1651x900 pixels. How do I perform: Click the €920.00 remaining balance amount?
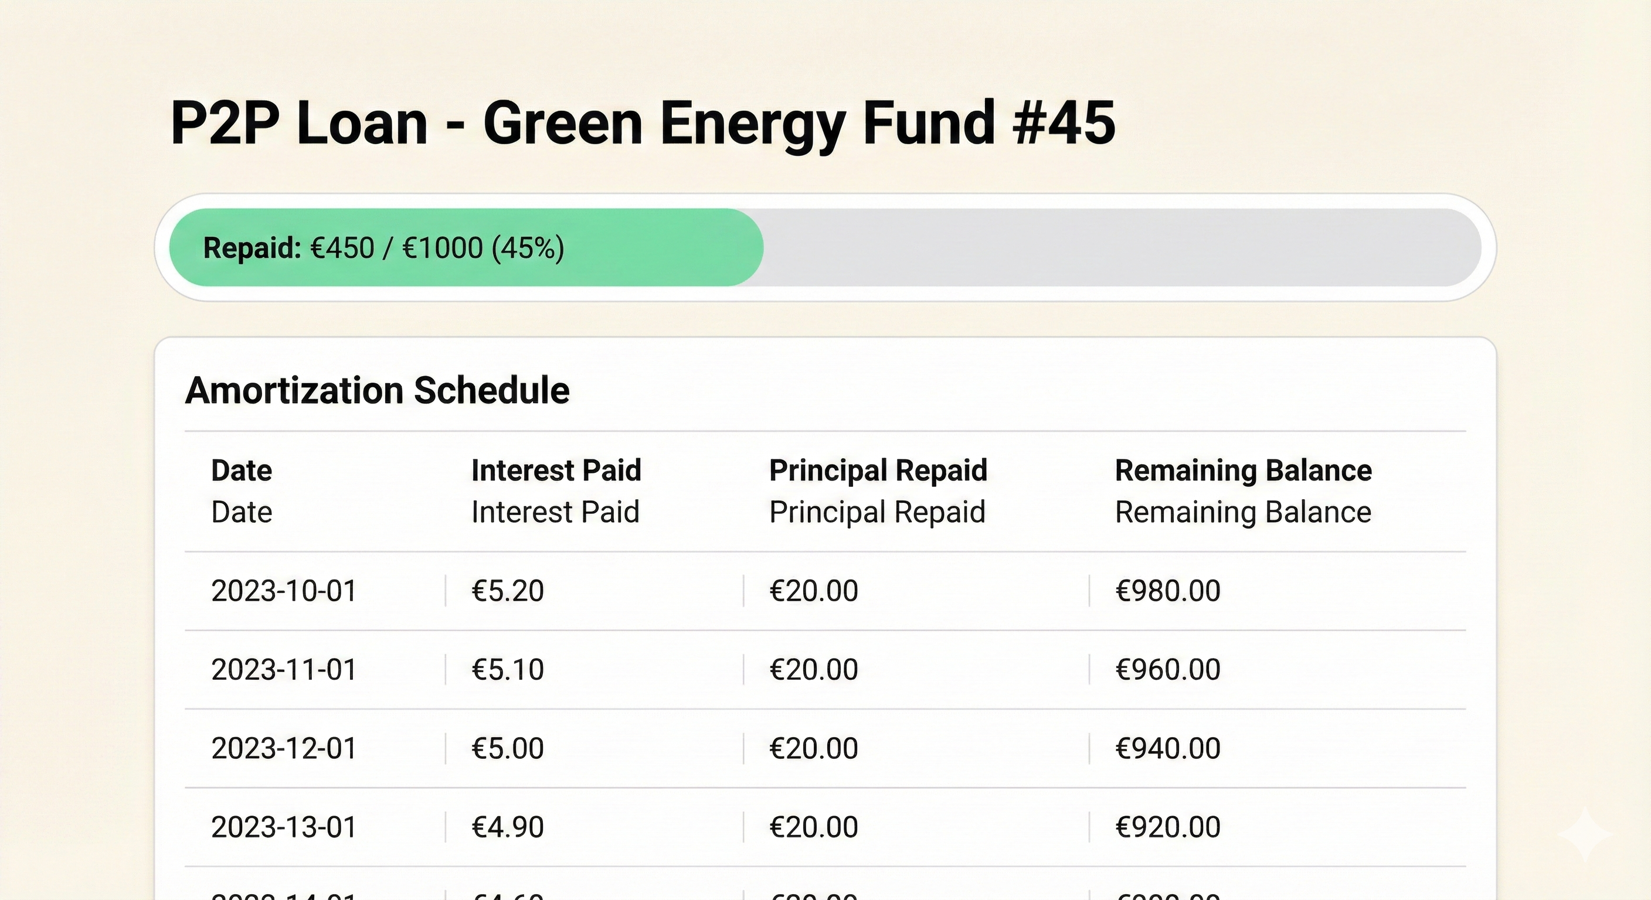click(x=1168, y=827)
